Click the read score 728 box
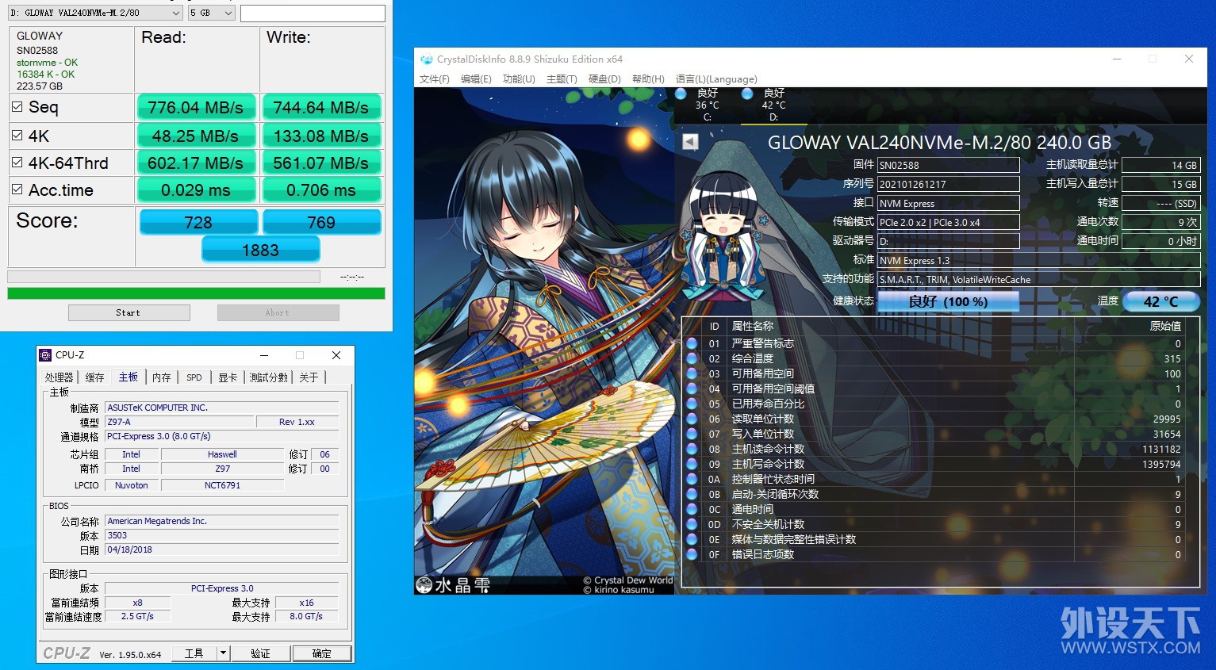The width and height of the screenshot is (1216, 670). pyautogui.click(x=198, y=222)
